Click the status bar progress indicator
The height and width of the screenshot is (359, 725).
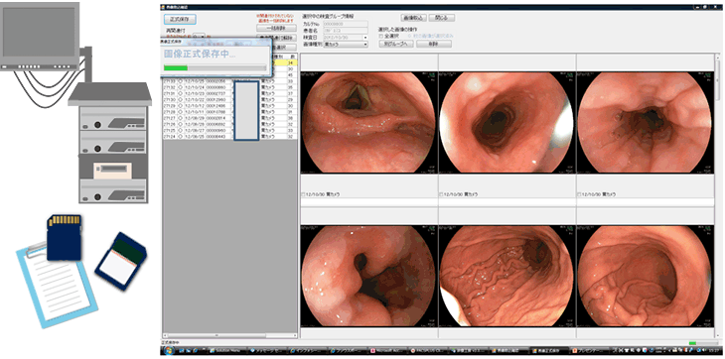point(703,343)
